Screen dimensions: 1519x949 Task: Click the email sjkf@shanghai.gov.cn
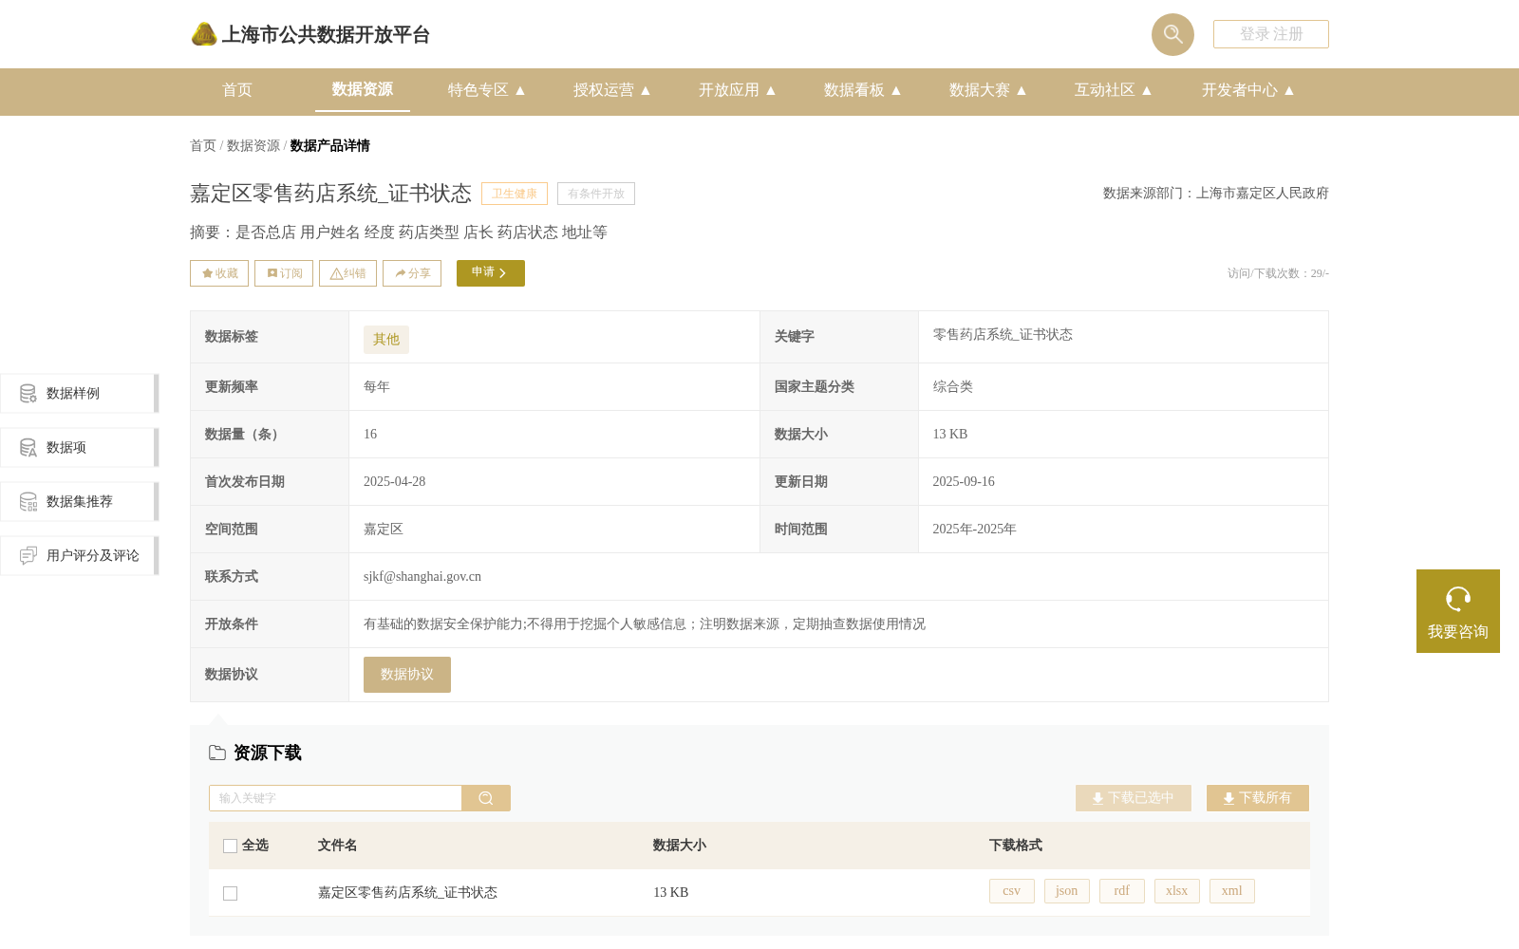pyautogui.click(x=422, y=577)
